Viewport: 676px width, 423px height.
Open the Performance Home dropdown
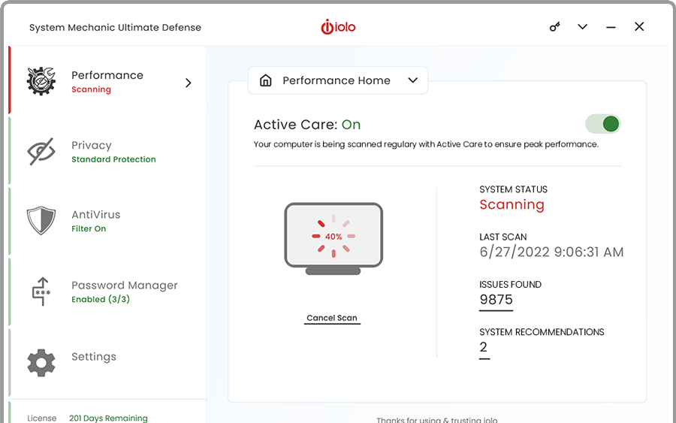click(x=337, y=80)
